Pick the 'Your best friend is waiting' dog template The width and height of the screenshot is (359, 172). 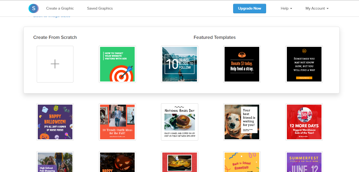[x=242, y=122]
